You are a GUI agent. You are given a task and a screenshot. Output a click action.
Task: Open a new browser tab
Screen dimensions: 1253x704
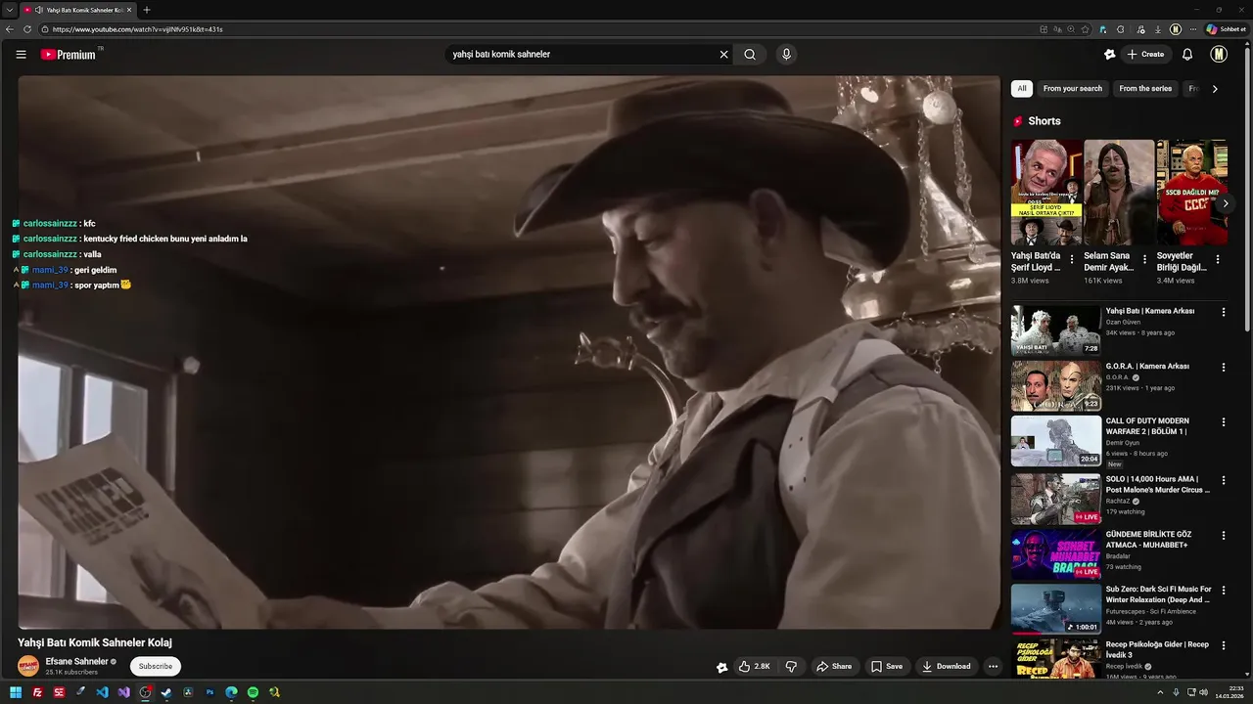(x=147, y=10)
